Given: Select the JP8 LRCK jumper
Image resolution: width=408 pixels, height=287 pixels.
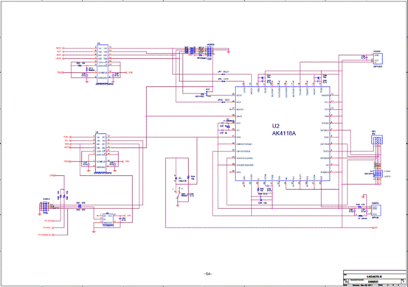Looking at the screenshot, I should pyautogui.click(x=223, y=81).
